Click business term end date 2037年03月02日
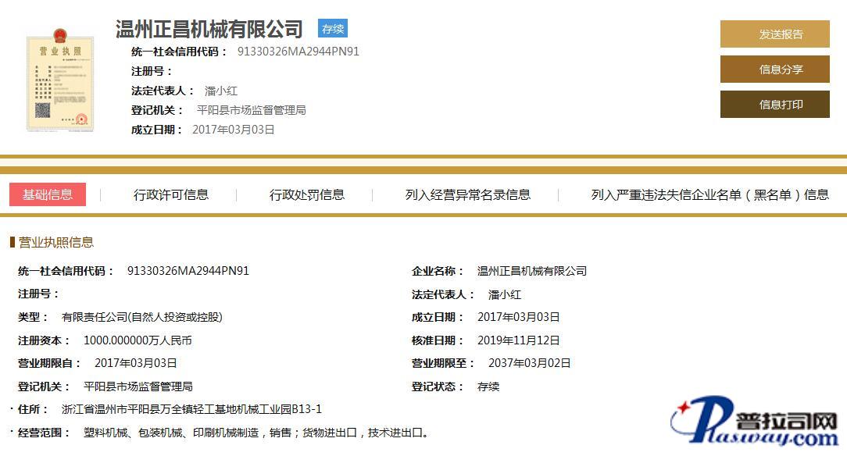 [x=530, y=363]
